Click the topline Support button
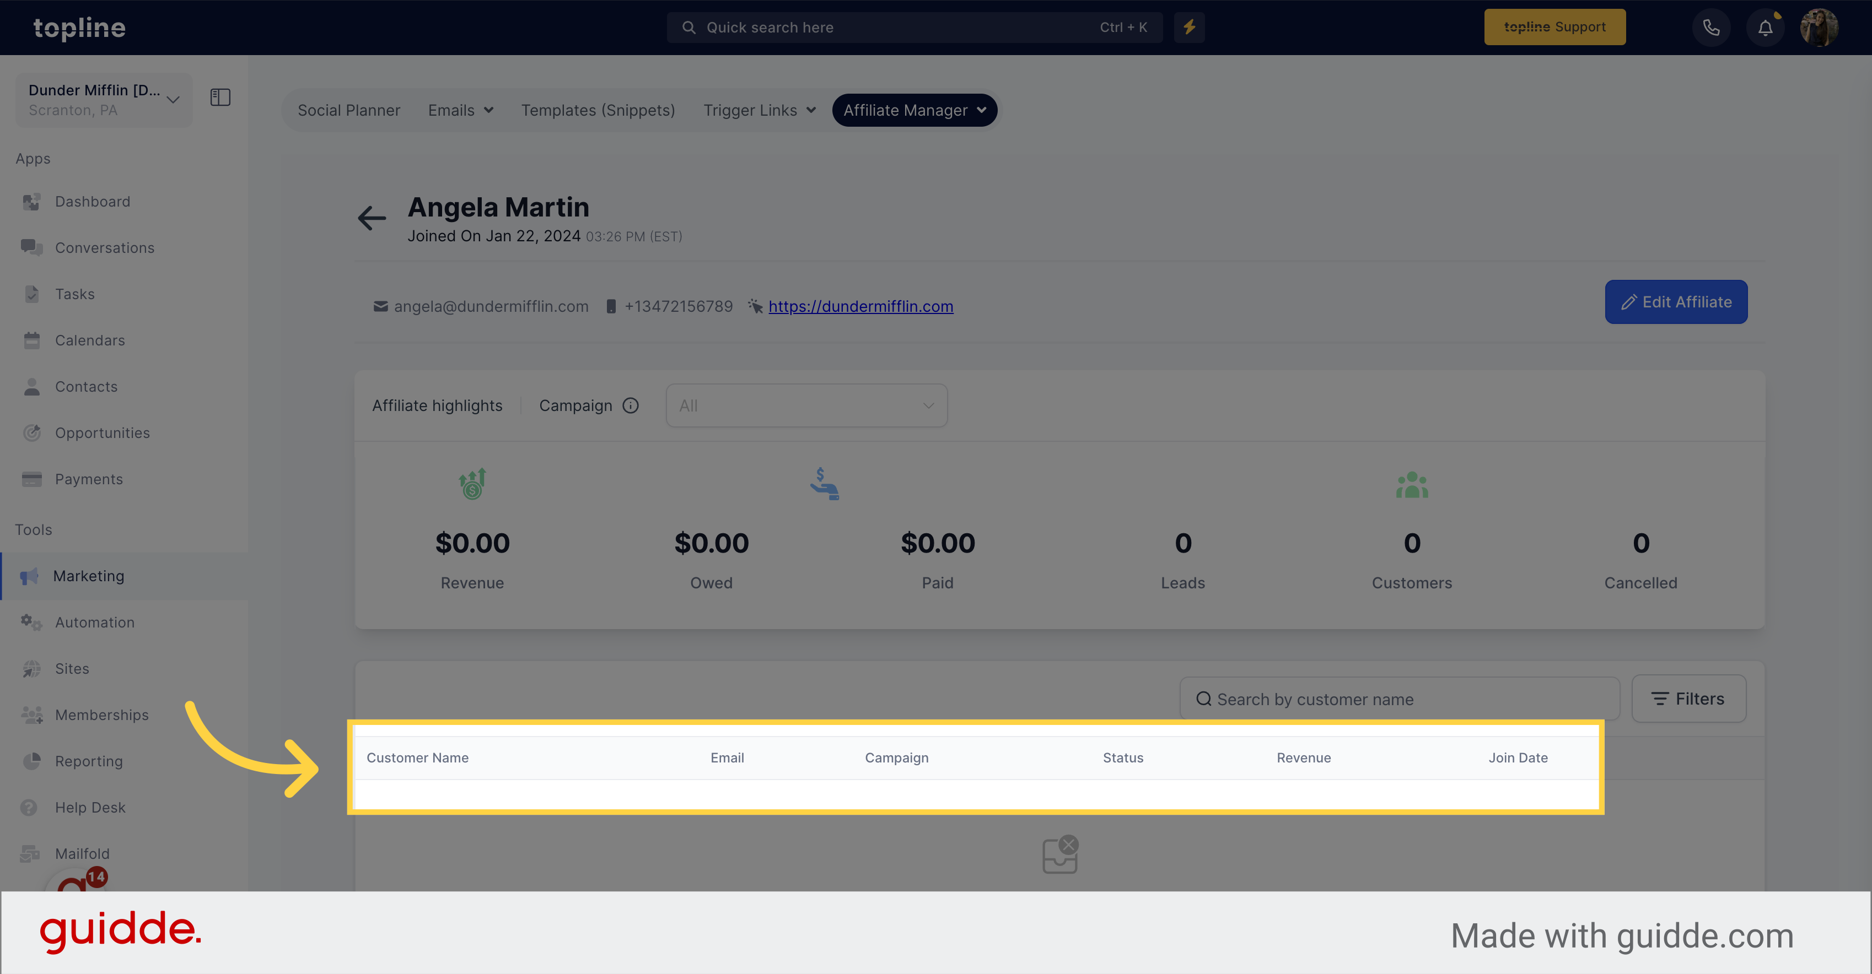Image resolution: width=1872 pixels, height=974 pixels. pos(1554,27)
